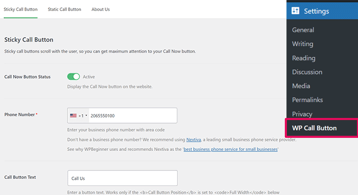The width and height of the screenshot is (358, 195).
Task: Open General settings in the sidebar
Action: (x=303, y=30)
